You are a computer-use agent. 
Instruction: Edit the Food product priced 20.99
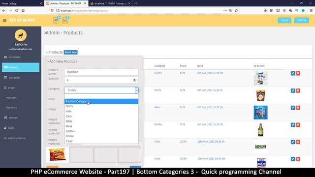pos(293,159)
